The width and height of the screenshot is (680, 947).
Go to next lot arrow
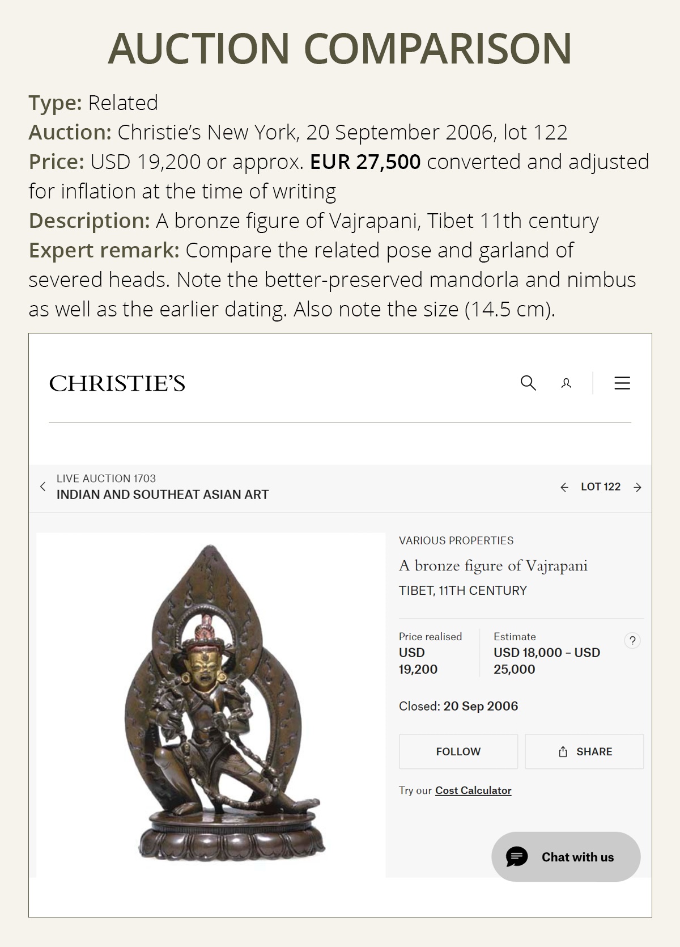tap(637, 487)
